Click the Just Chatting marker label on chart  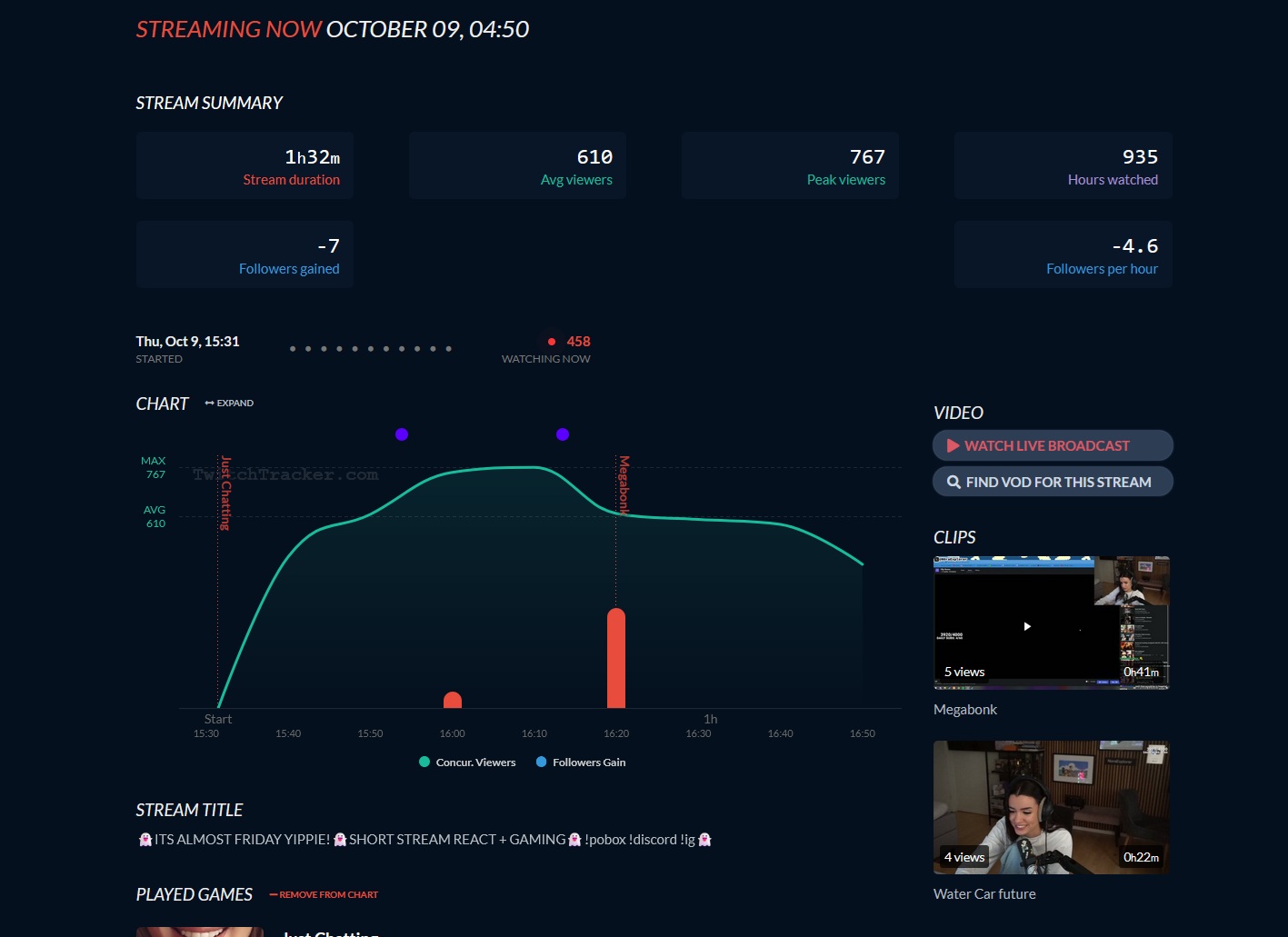pos(225,493)
